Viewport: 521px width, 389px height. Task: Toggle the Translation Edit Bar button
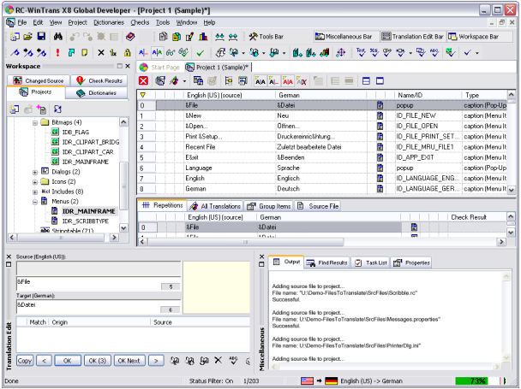pos(412,37)
